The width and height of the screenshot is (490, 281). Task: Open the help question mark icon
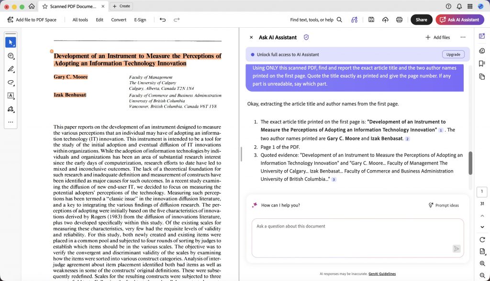448,6
